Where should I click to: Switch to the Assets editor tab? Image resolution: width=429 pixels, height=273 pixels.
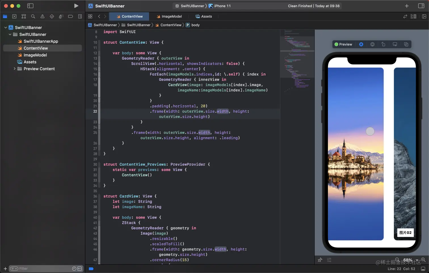(204, 16)
